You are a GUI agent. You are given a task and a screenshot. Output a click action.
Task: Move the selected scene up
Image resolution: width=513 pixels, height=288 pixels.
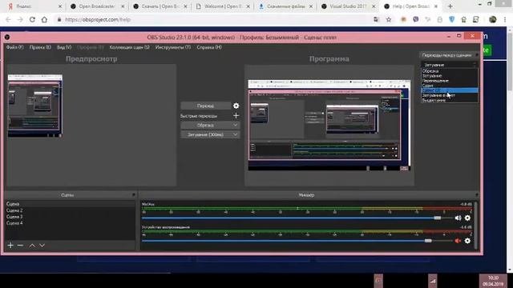tap(32, 246)
